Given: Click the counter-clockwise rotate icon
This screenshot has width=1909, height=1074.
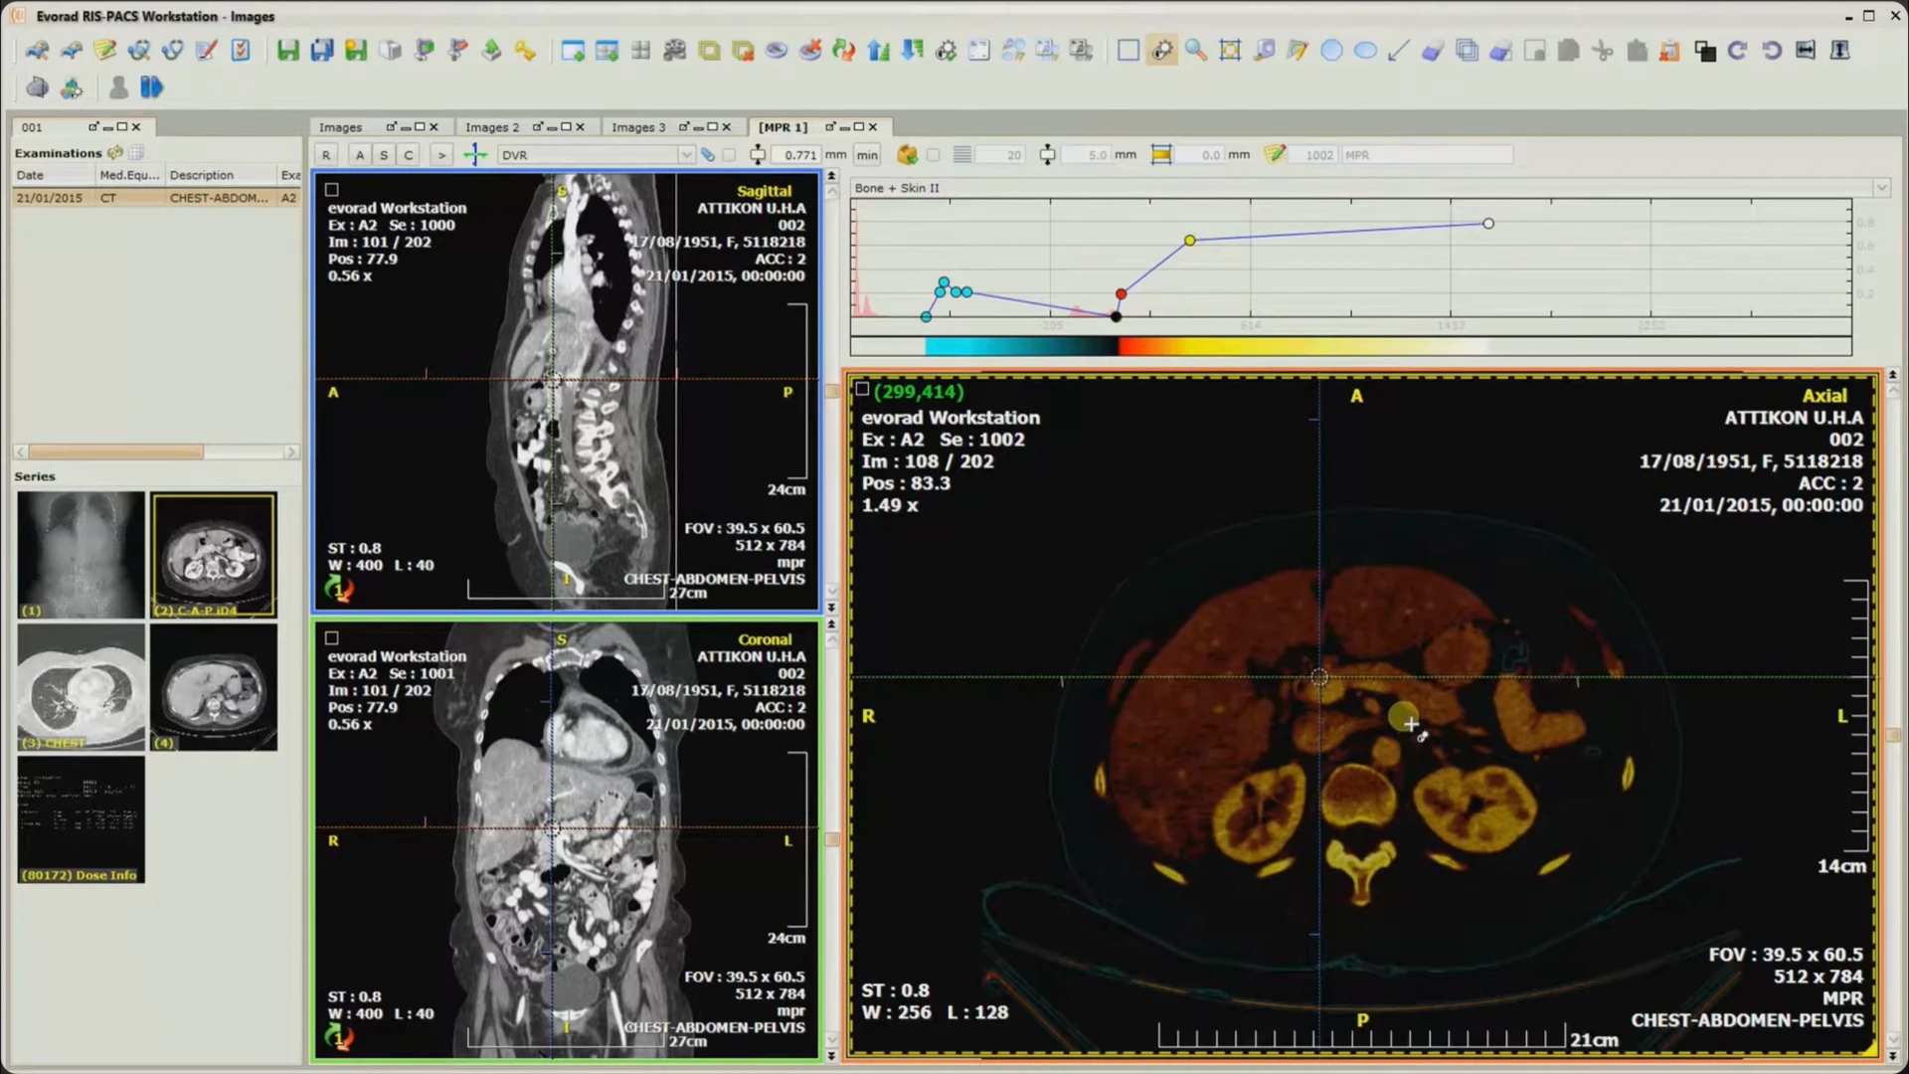Looking at the screenshot, I should pos(1771,51).
